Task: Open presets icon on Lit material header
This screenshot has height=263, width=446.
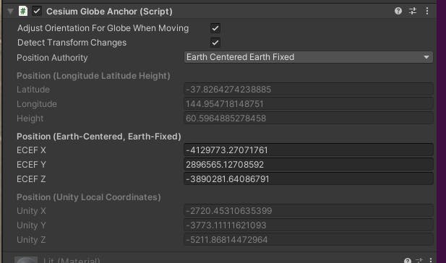Action: point(419,260)
